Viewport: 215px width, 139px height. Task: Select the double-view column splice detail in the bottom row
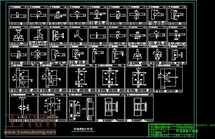[81, 107]
